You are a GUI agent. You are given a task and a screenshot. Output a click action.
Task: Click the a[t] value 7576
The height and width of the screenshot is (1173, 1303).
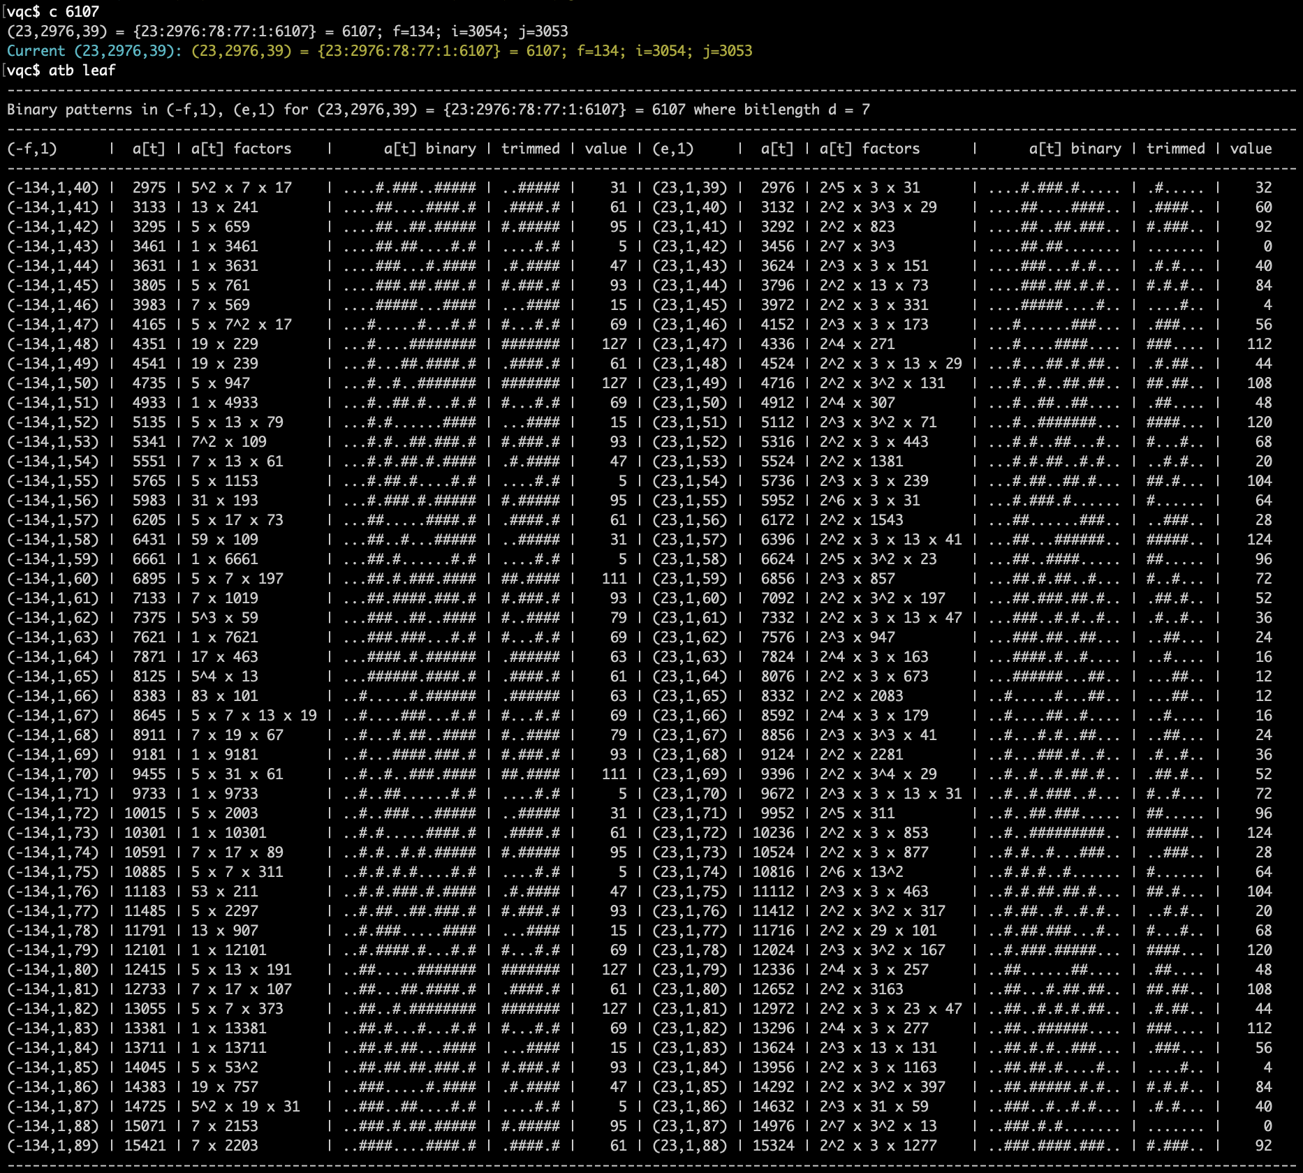[778, 637]
